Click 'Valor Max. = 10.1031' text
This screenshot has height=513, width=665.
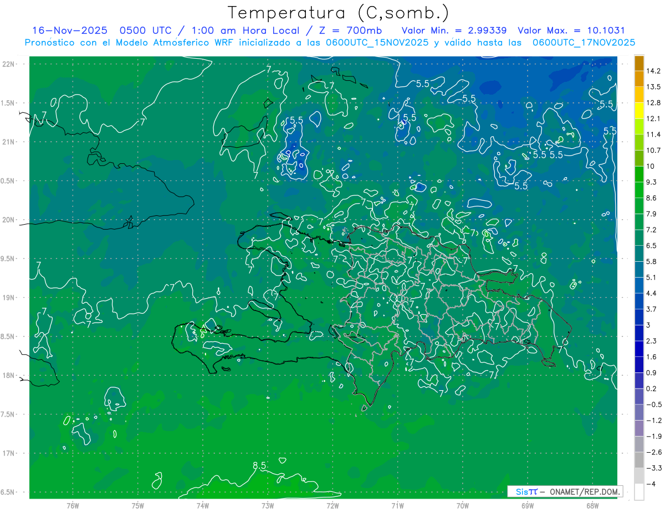pyautogui.click(x=571, y=30)
